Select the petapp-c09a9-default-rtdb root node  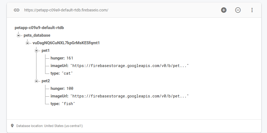point(39,28)
